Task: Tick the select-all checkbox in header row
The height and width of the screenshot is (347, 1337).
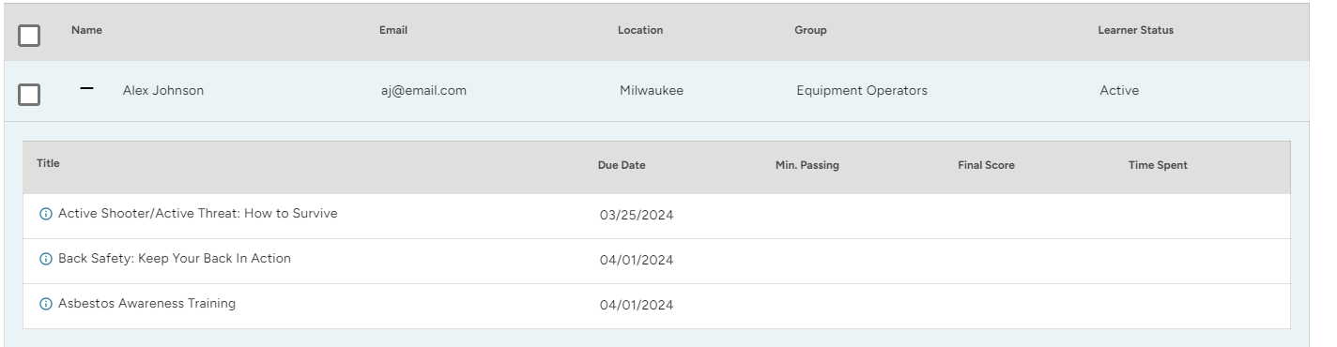Action: tap(29, 36)
